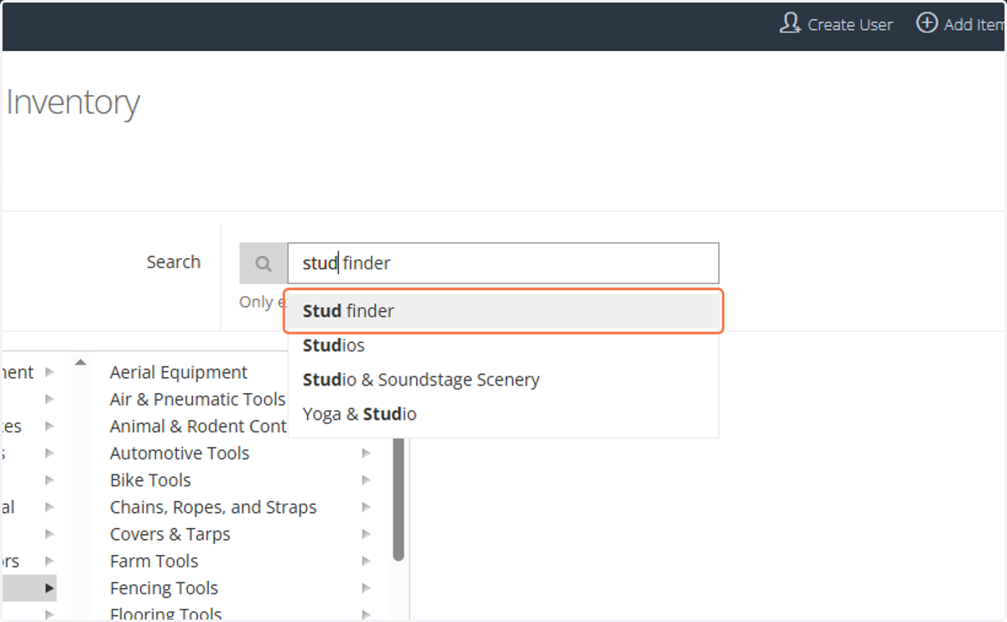Choose the Yoga & Studio suggestion
The image size is (1007, 622).
pos(503,414)
